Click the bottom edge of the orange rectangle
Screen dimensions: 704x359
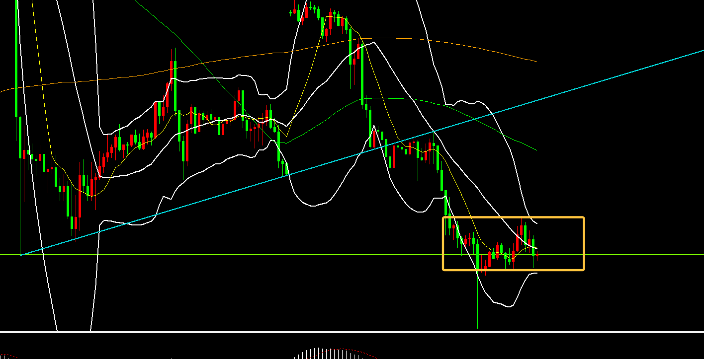(x=512, y=270)
